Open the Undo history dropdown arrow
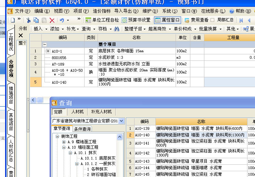Viewport: 255px width, 177px height. coord(68,20)
